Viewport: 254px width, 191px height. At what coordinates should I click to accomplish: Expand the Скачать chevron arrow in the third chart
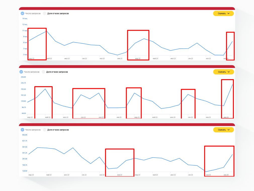(229, 130)
